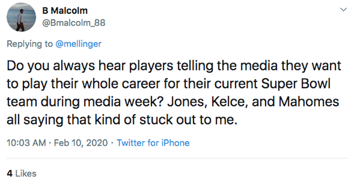Click the word "Likes" below the tweet

[x=26, y=173]
